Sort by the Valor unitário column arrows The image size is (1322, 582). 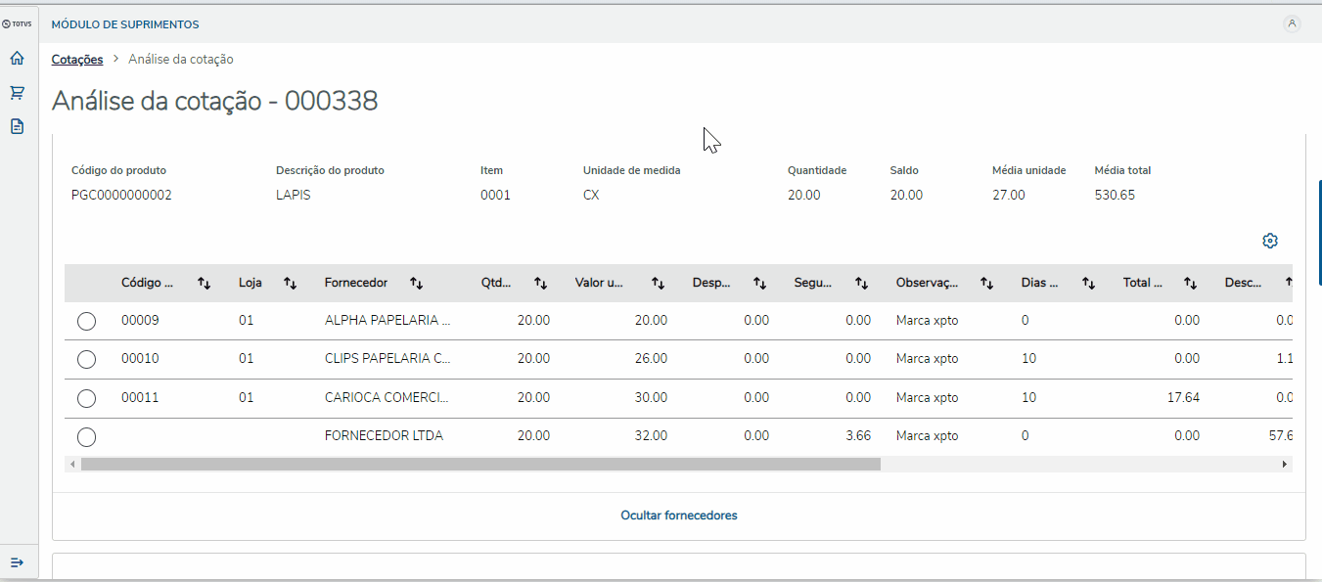[x=658, y=283]
